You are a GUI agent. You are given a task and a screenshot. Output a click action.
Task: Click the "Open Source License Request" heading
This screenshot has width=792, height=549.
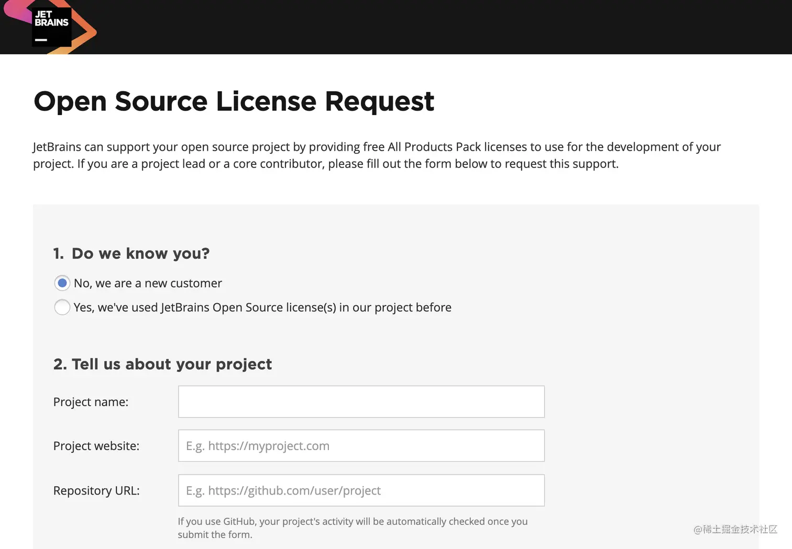pyautogui.click(x=234, y=102)
